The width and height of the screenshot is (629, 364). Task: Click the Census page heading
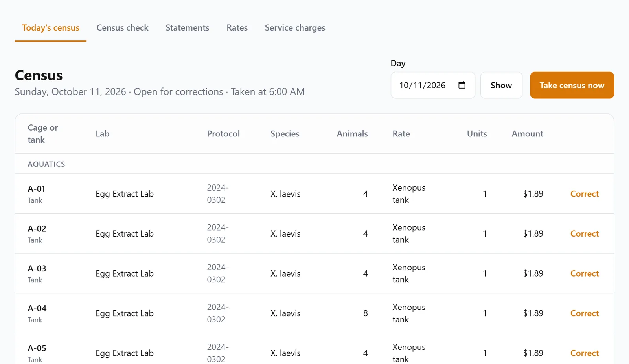[39, 75]
